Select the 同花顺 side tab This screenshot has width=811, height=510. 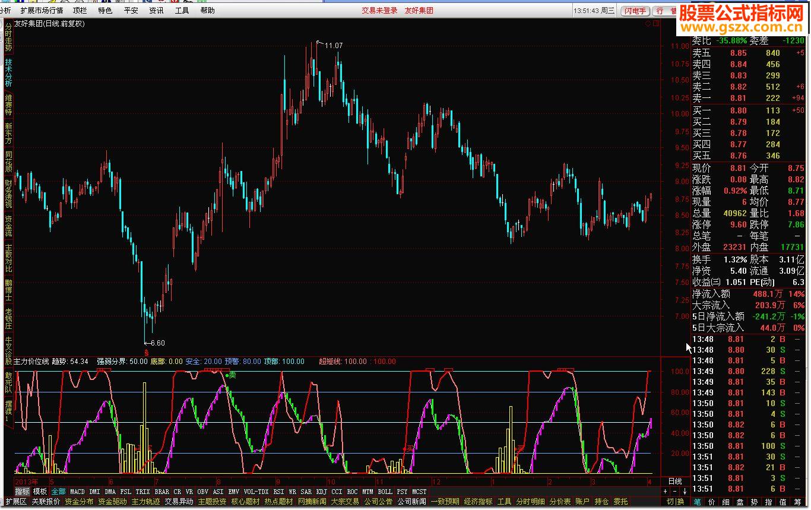click(8, 162)
